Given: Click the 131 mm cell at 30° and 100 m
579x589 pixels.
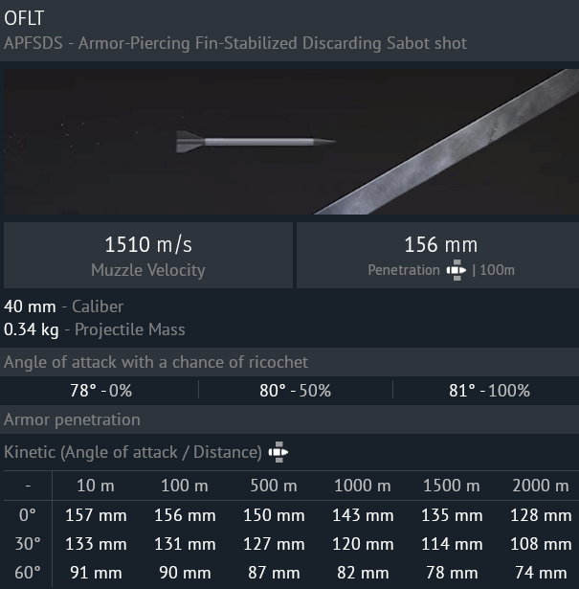Looking at the screenshot, I should (x=185, y=544).
